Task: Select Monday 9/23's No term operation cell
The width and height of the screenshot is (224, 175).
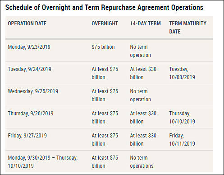Action: (140, 51)
